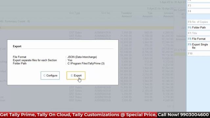The height and width of the screenshot is (118, 210).
Task: Click the Export dialog title
Action: (x=17, y=46)
